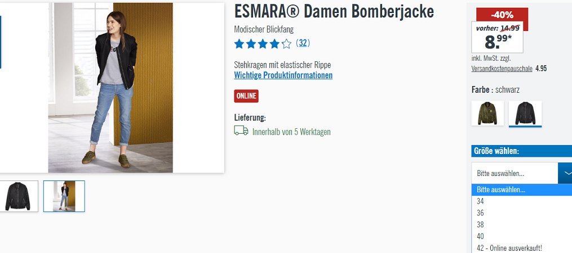Open the Versandkostenpauschale link
This screenshot has height=253, width=572.
tap(502, 69)
